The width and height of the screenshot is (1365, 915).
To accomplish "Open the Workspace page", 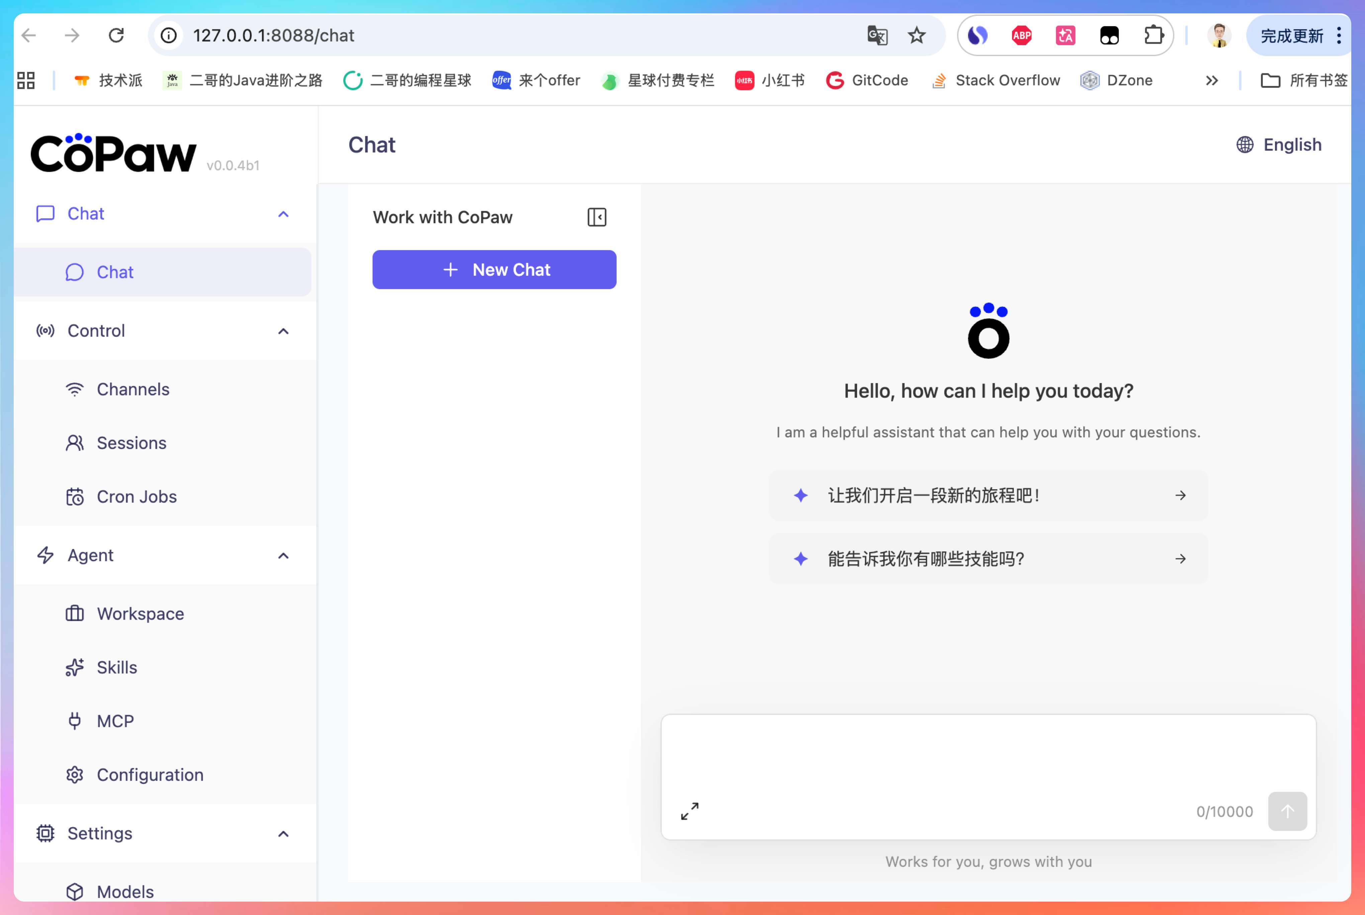I will (140, 613).
